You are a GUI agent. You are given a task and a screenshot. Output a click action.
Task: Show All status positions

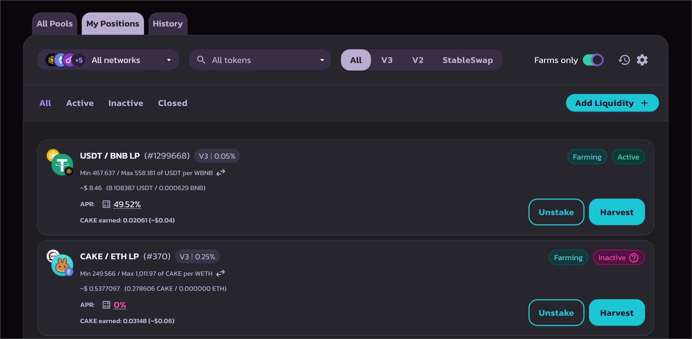click(x=45, y=103)
